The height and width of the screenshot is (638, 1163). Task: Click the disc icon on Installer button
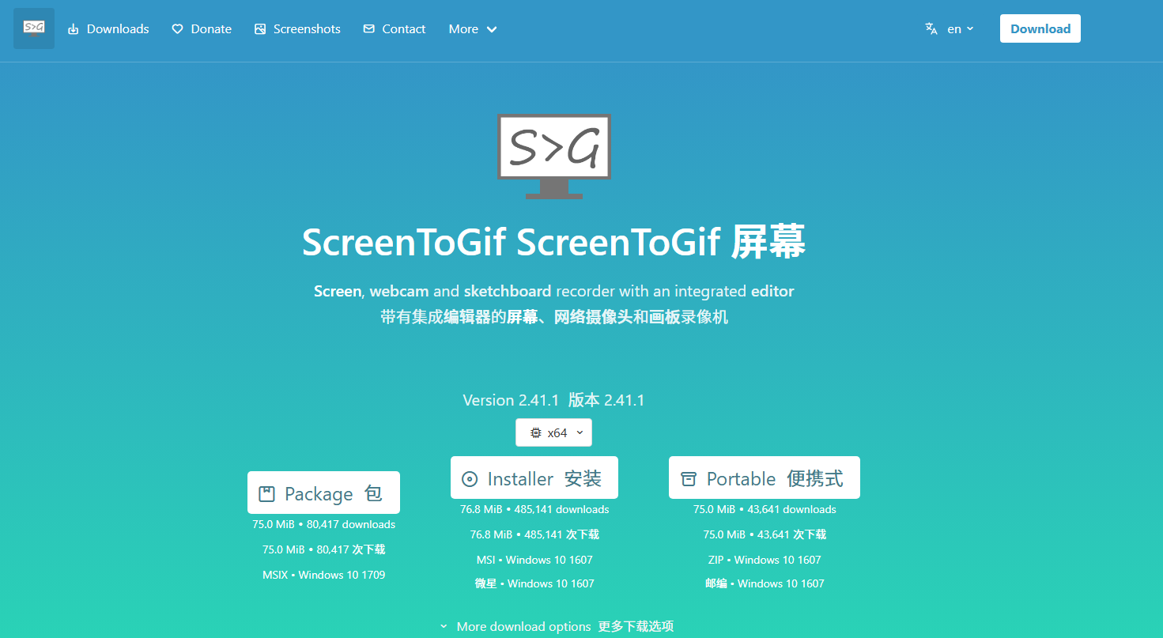tap(470, 479)
